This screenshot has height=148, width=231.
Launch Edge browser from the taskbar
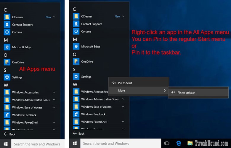click(179, 143)
